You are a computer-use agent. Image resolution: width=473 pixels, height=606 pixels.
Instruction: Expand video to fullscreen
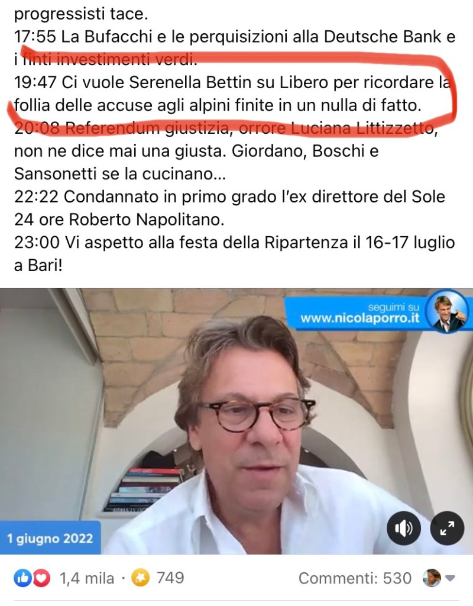pos(447,528)
